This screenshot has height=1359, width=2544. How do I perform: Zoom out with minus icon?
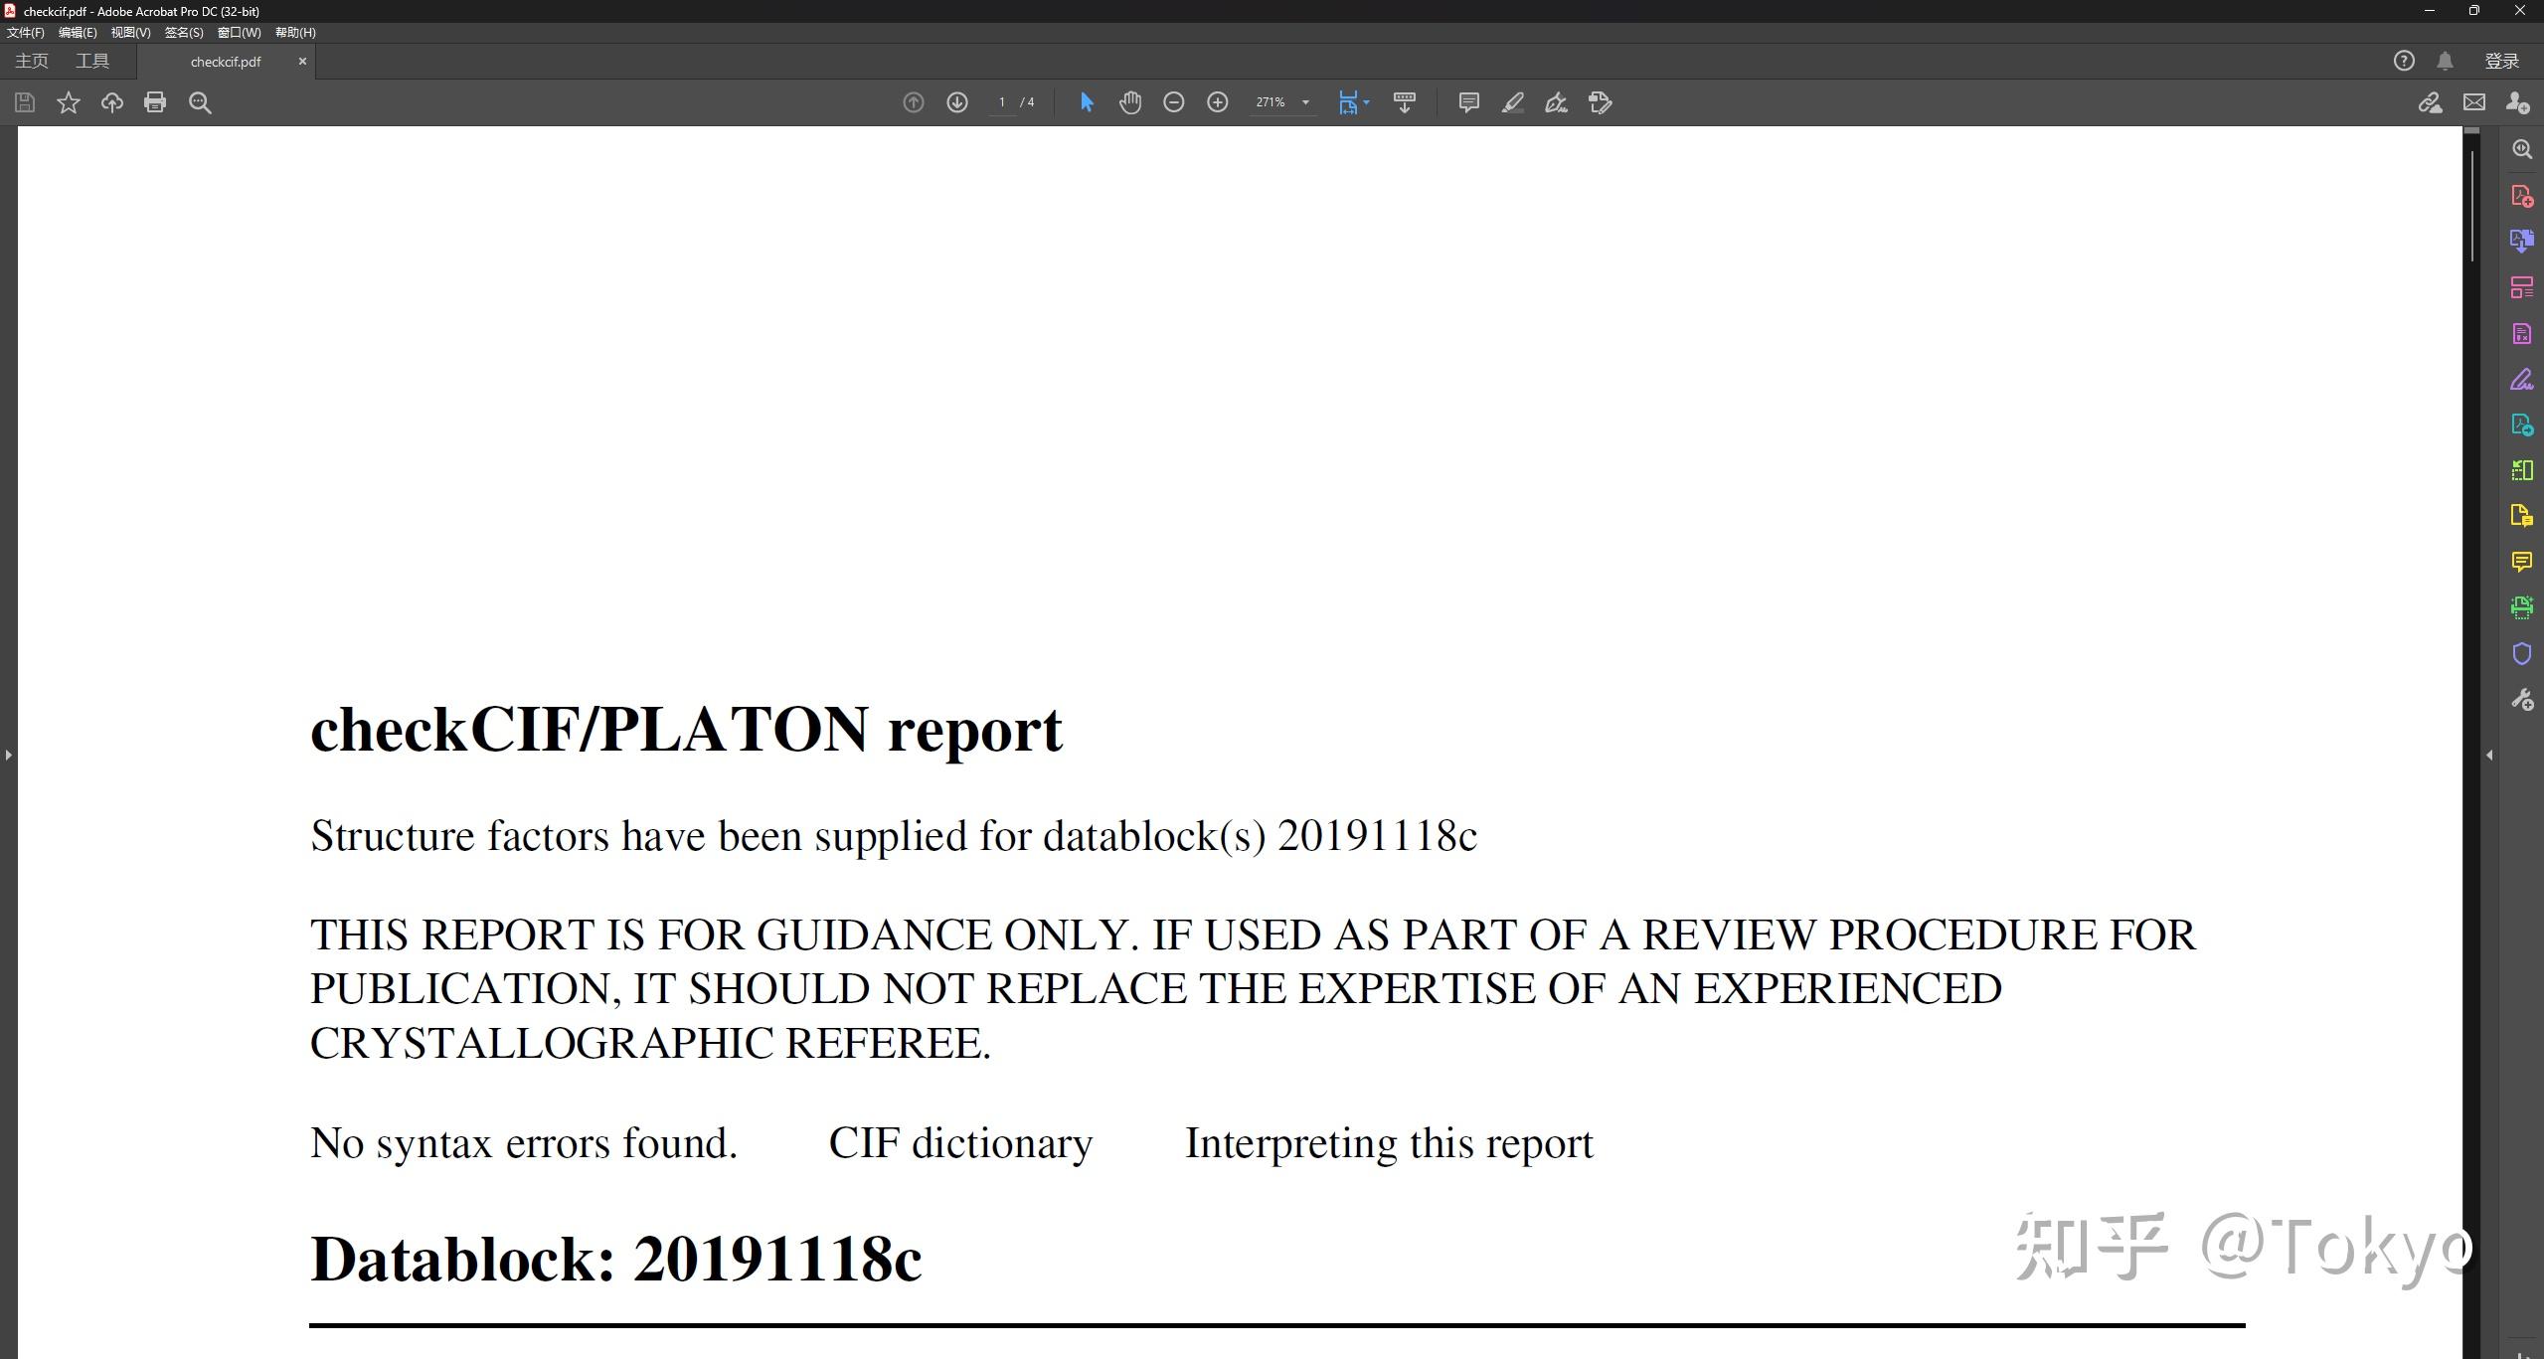coord(1174,102)
